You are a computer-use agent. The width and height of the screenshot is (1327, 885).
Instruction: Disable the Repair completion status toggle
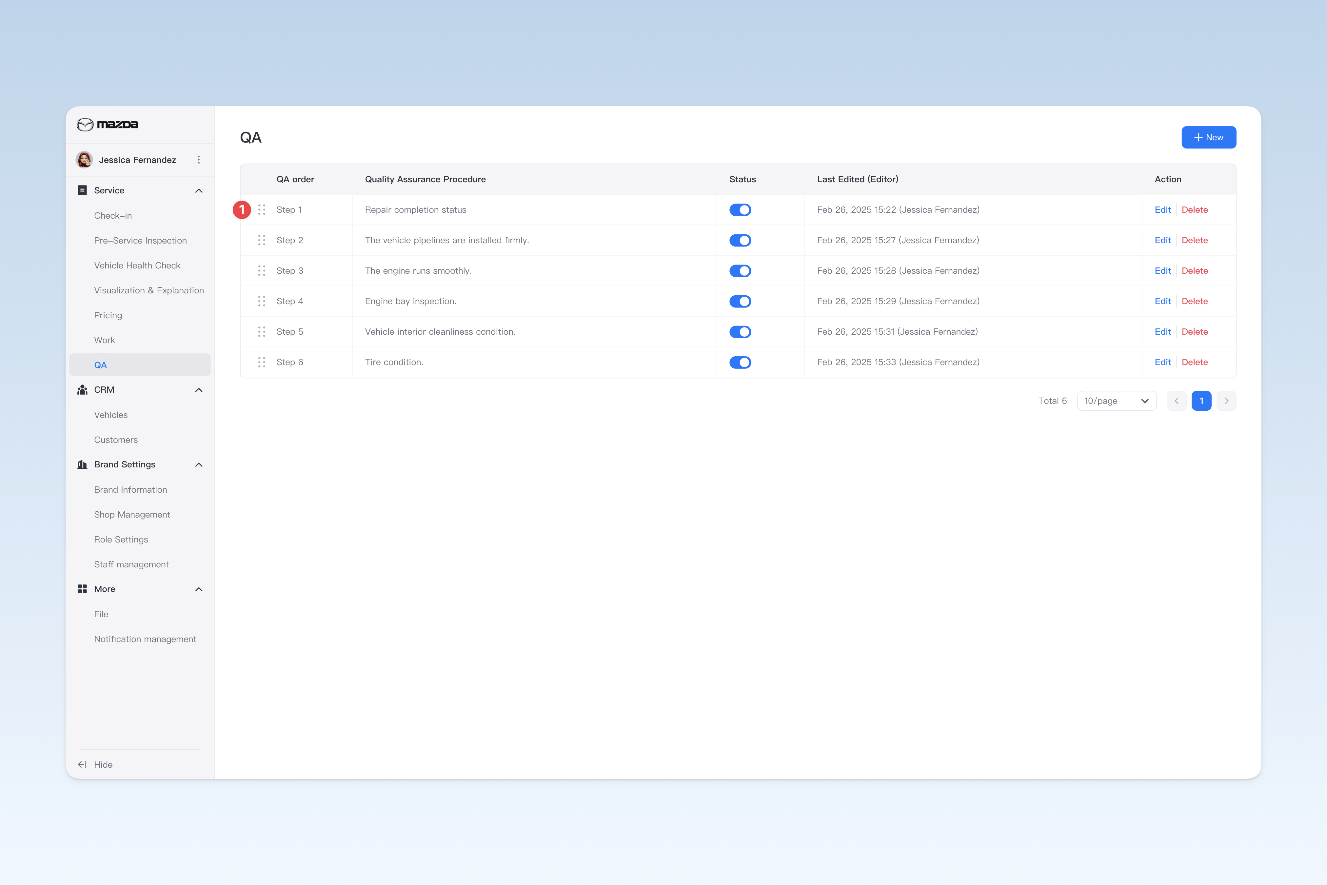coord(740,210)
